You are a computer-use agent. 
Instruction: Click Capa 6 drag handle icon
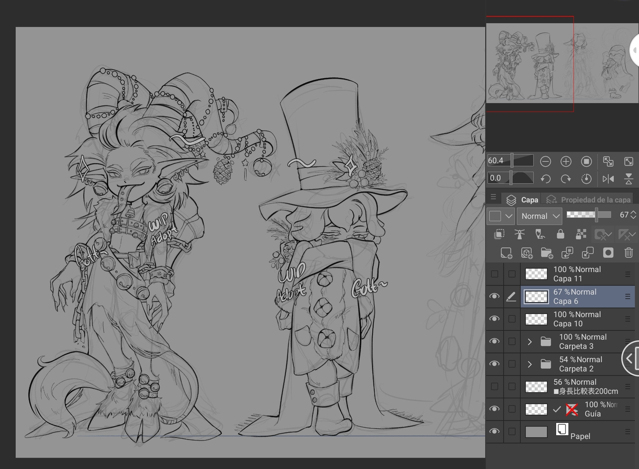628,296
